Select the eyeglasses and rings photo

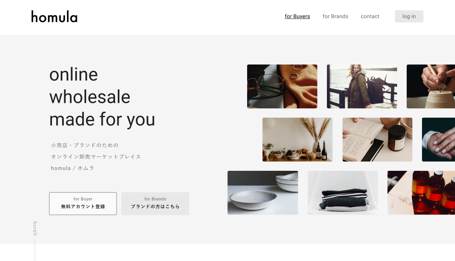(282, 86)
